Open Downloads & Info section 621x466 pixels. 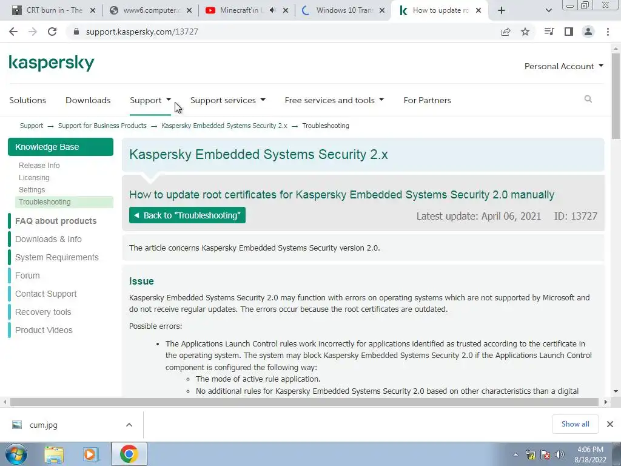tap(49, 239)
